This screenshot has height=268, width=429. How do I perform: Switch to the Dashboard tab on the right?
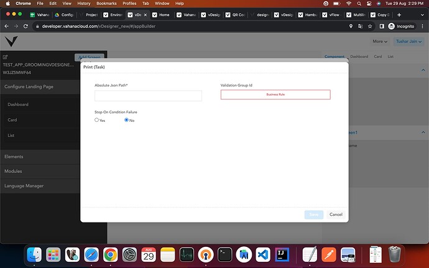[x=359, y=57]
